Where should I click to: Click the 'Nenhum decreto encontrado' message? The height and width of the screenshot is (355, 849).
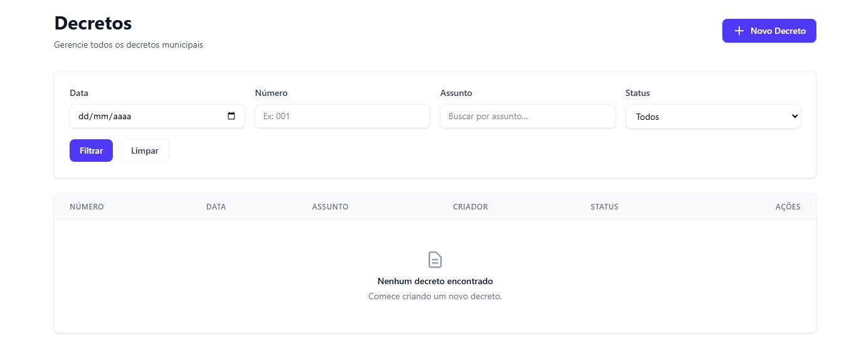435,282
